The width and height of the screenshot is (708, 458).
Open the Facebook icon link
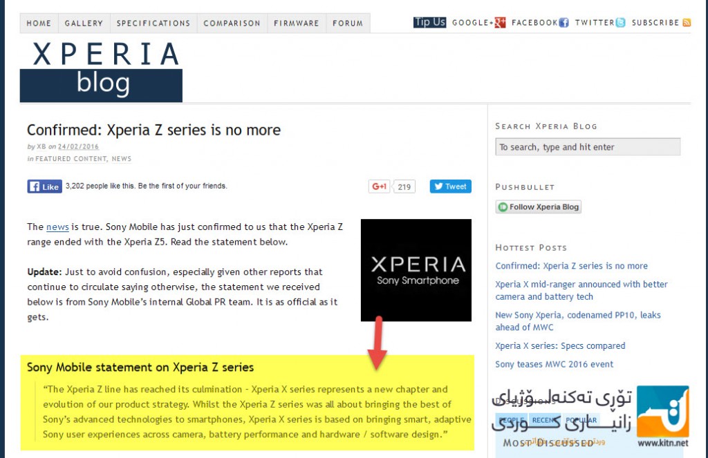coord(563,23)
